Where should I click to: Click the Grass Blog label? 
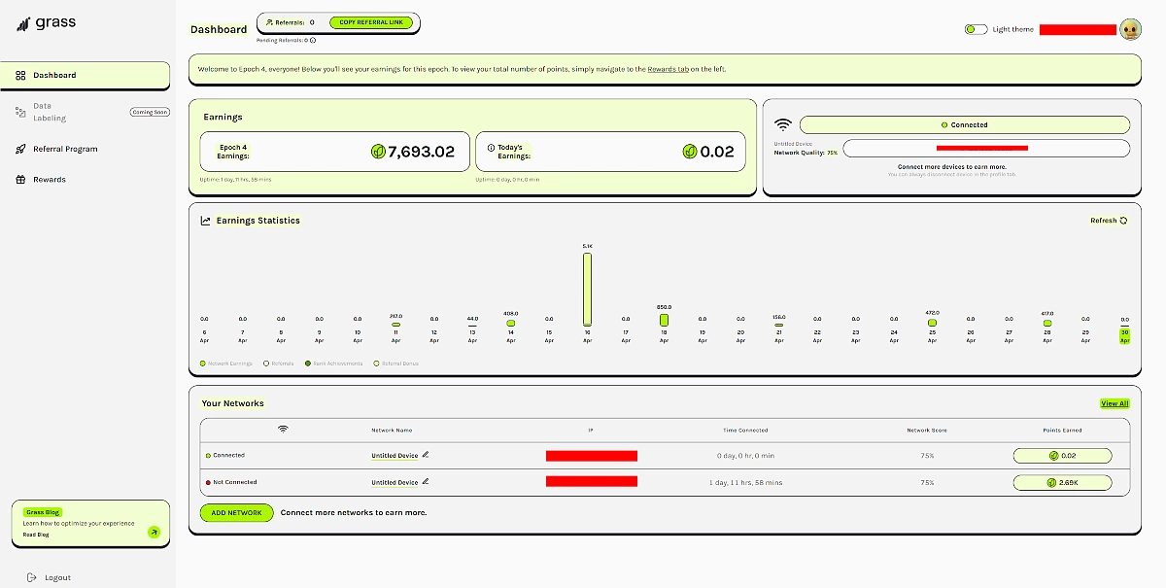(43, 512)
